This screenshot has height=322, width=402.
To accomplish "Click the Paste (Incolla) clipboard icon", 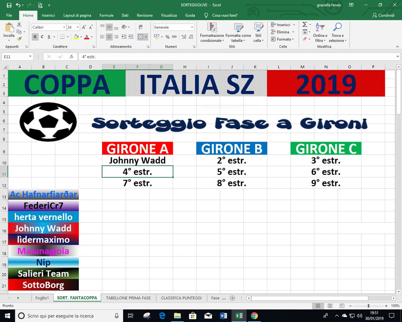I will (x=9, y=28).
